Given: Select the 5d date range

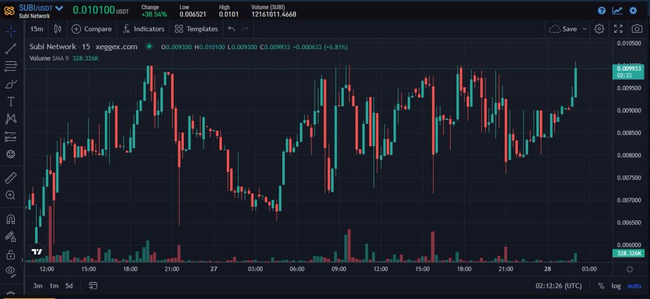Looking at the screenshot, I should [x=69, y=285].
